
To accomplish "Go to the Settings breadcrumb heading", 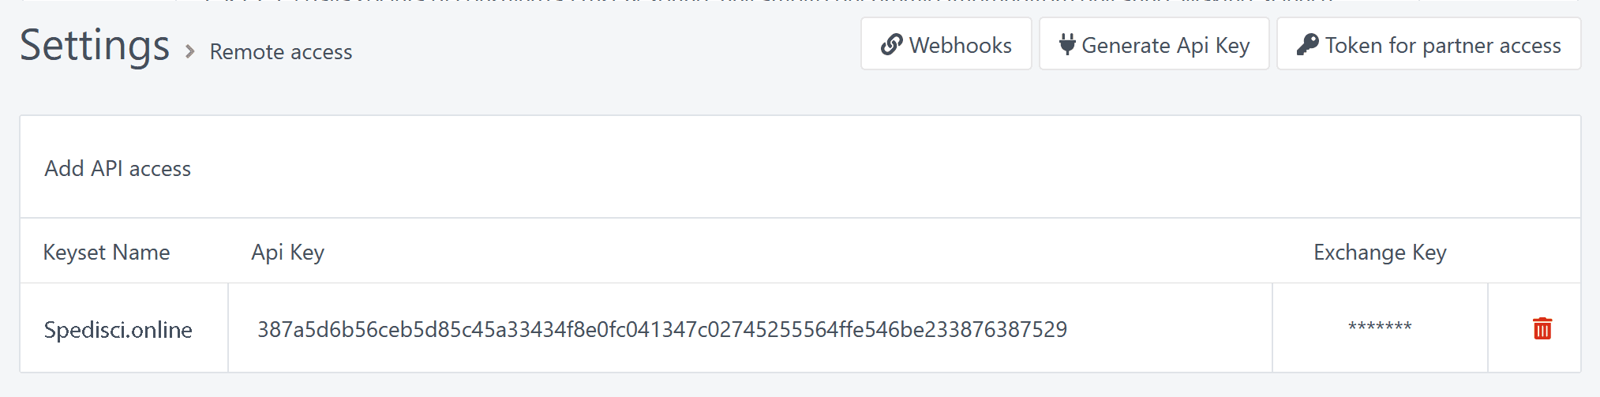I will [x=95, y=45].
